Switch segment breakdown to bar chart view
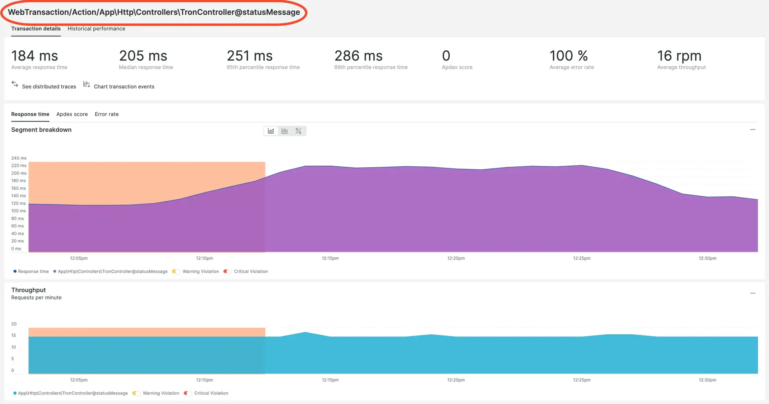 285,131
